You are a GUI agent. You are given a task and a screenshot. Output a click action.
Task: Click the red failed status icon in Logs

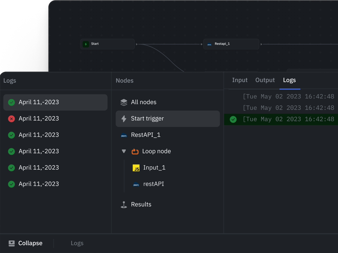click(x=11, y=118)
